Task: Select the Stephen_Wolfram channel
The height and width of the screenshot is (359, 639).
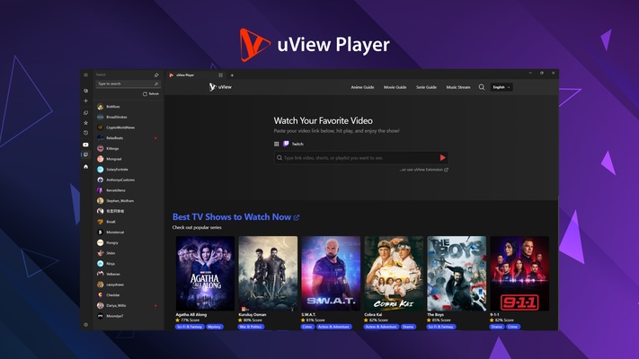Action: tap(128, 201)
